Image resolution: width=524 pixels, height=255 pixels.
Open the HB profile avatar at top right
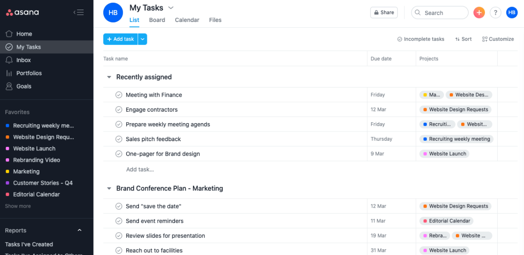point(512,13)
